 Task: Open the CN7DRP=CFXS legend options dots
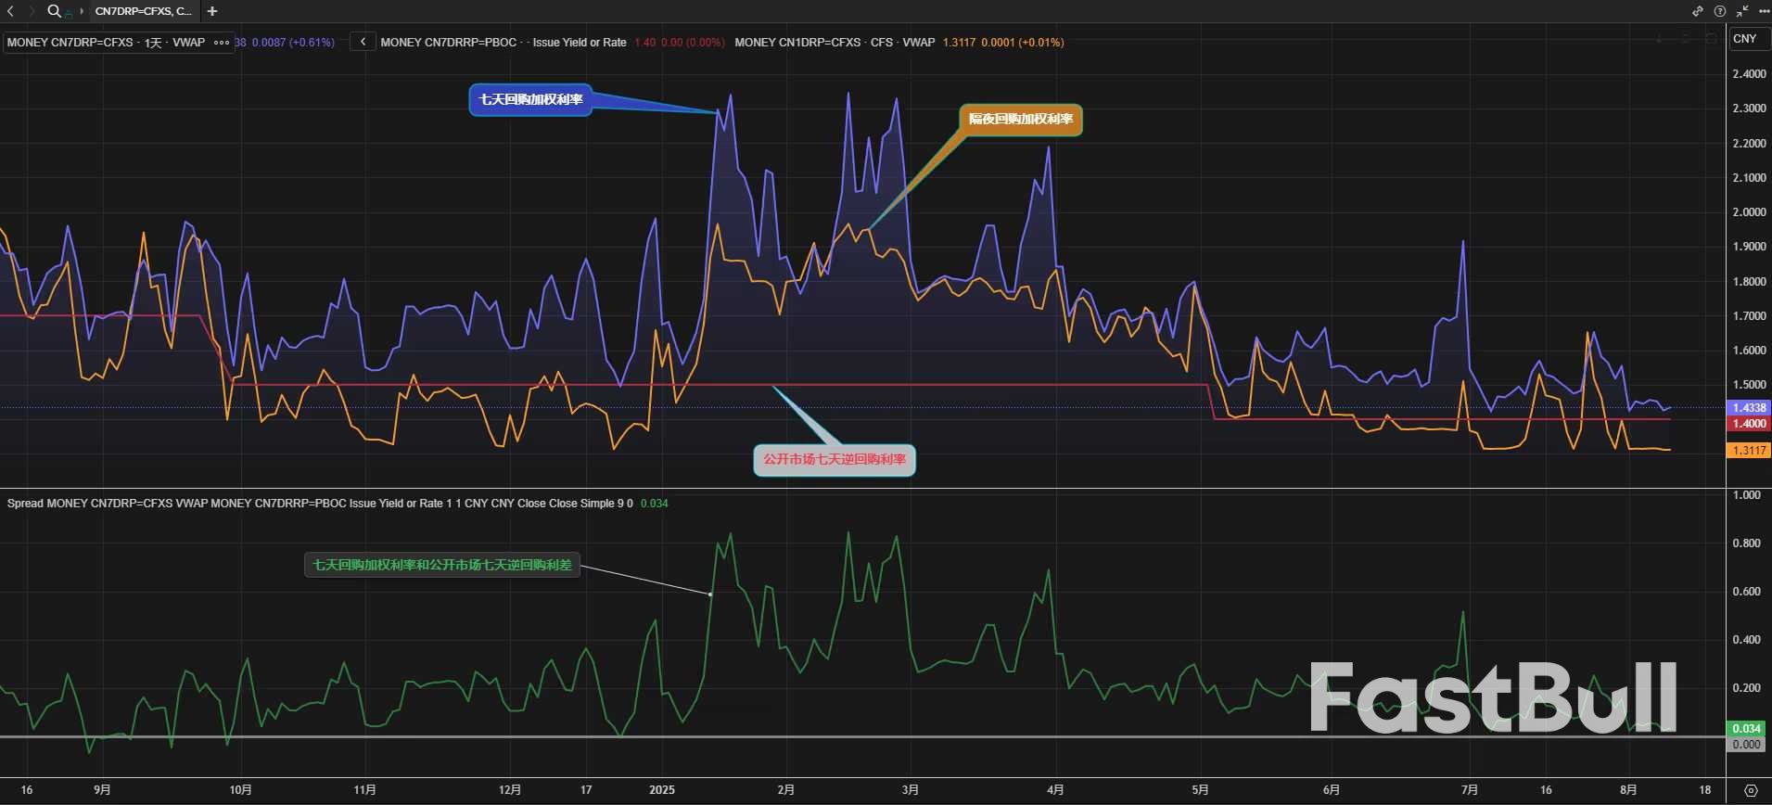[222, 43]
